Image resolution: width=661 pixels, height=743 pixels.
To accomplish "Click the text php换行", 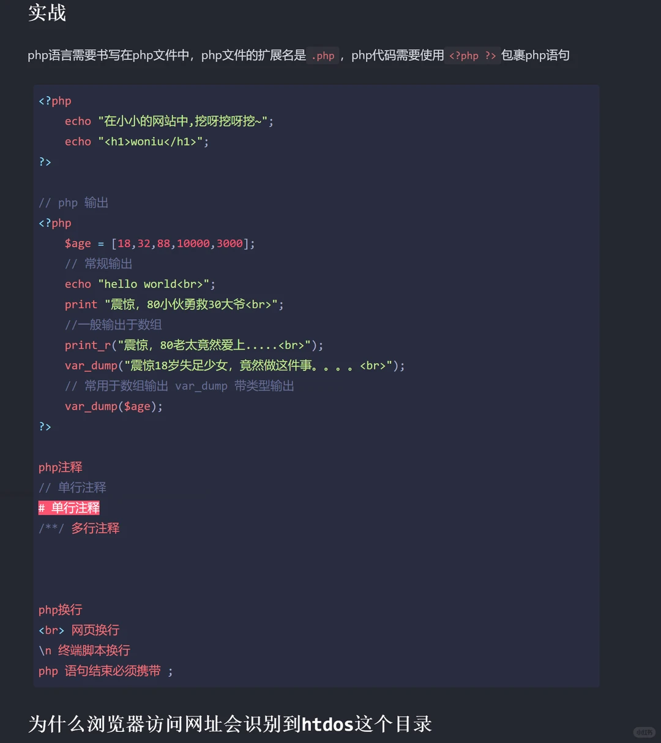I will tap(61, 610).
